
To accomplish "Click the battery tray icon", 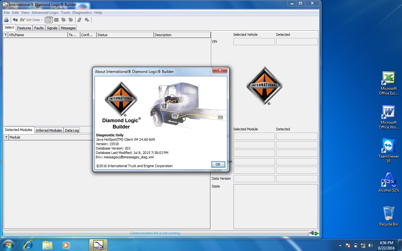I will coord(356,245).
